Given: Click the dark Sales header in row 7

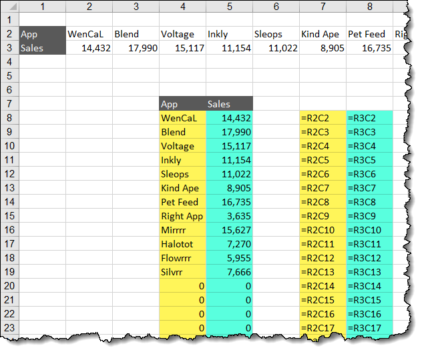Looking at the screenshot, I should click(229, 104).
